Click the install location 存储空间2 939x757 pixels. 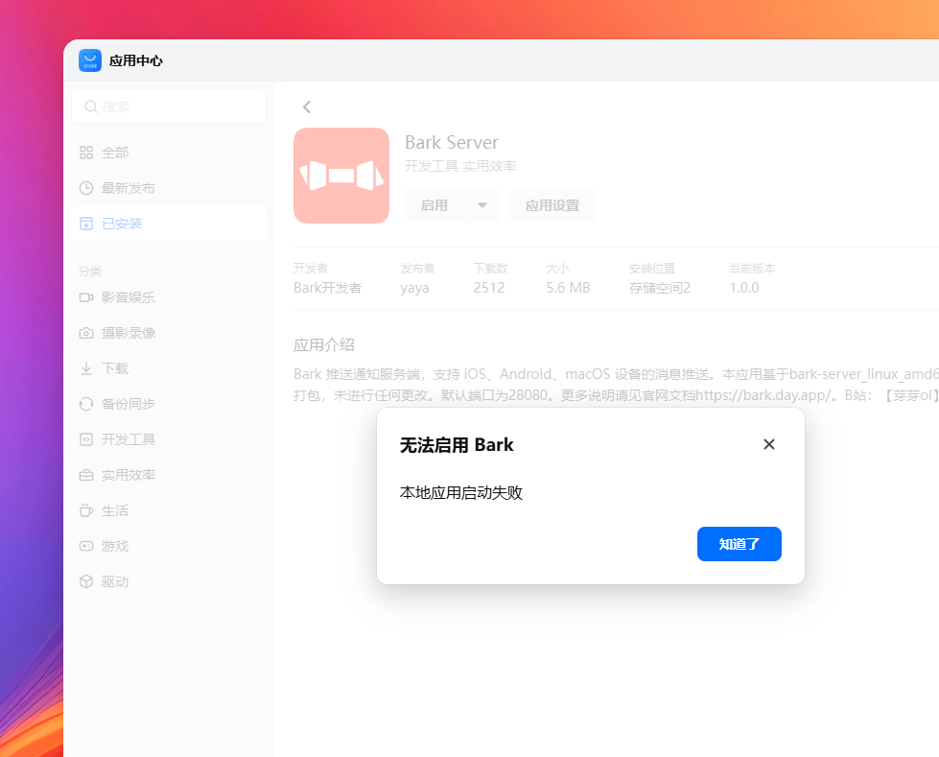(660, 288)
